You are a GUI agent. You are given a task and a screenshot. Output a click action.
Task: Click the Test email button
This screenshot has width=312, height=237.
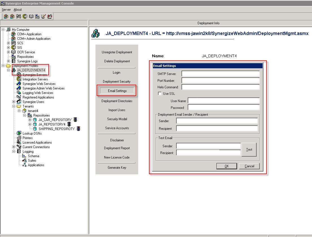(249, 150)
